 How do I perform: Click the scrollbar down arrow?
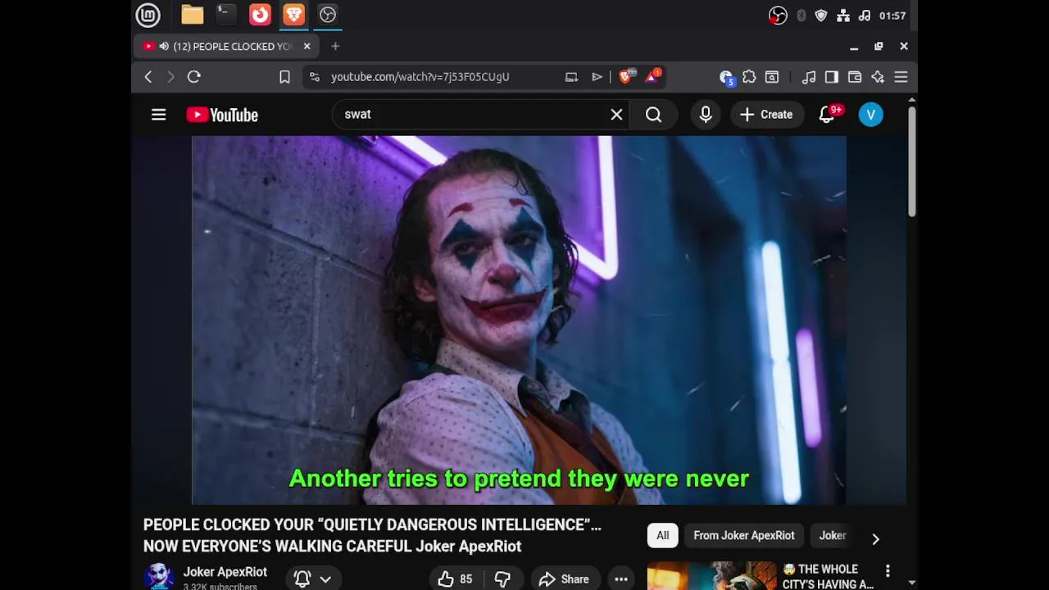click(911, 583)
